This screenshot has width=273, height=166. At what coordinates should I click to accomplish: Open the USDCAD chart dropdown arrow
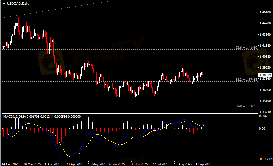(x=4, y=4)
